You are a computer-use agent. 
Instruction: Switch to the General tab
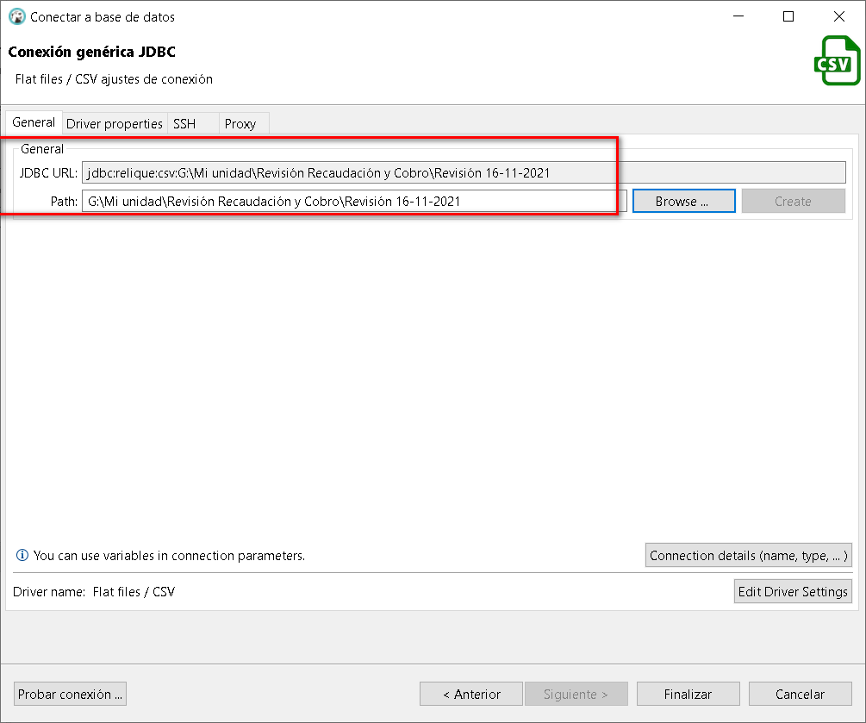coord(34,122)
